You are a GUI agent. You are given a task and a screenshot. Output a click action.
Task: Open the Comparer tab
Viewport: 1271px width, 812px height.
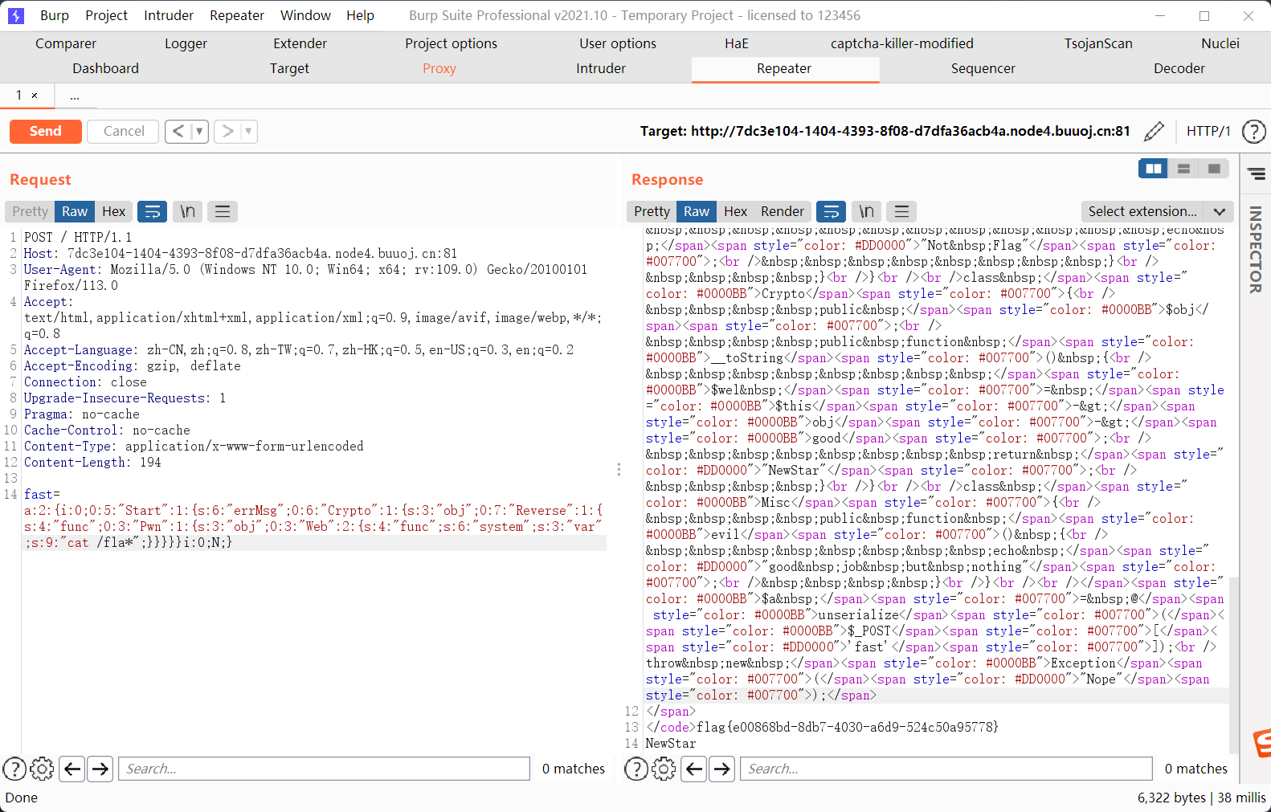[66, 43]
